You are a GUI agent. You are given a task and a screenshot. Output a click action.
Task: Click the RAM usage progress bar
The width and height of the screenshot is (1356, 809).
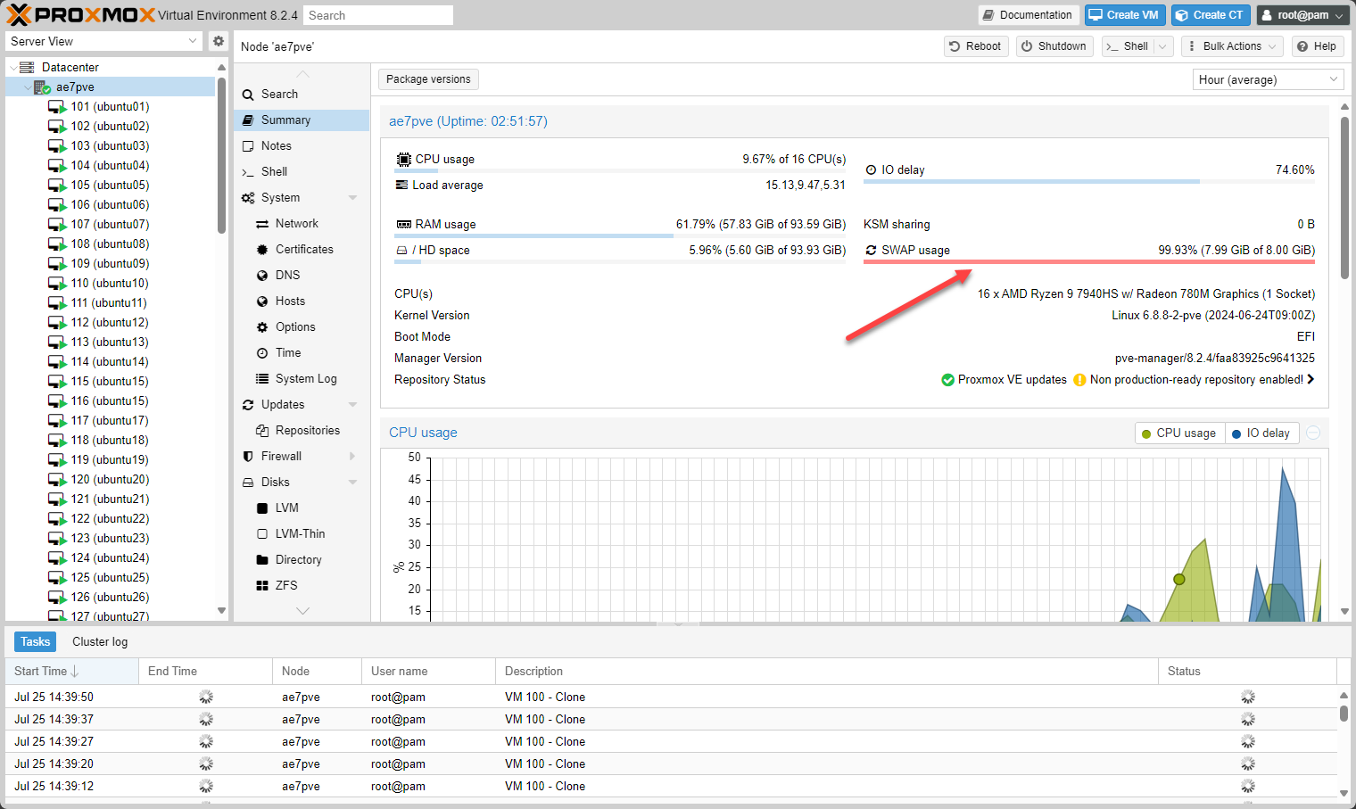pos(620,236)
